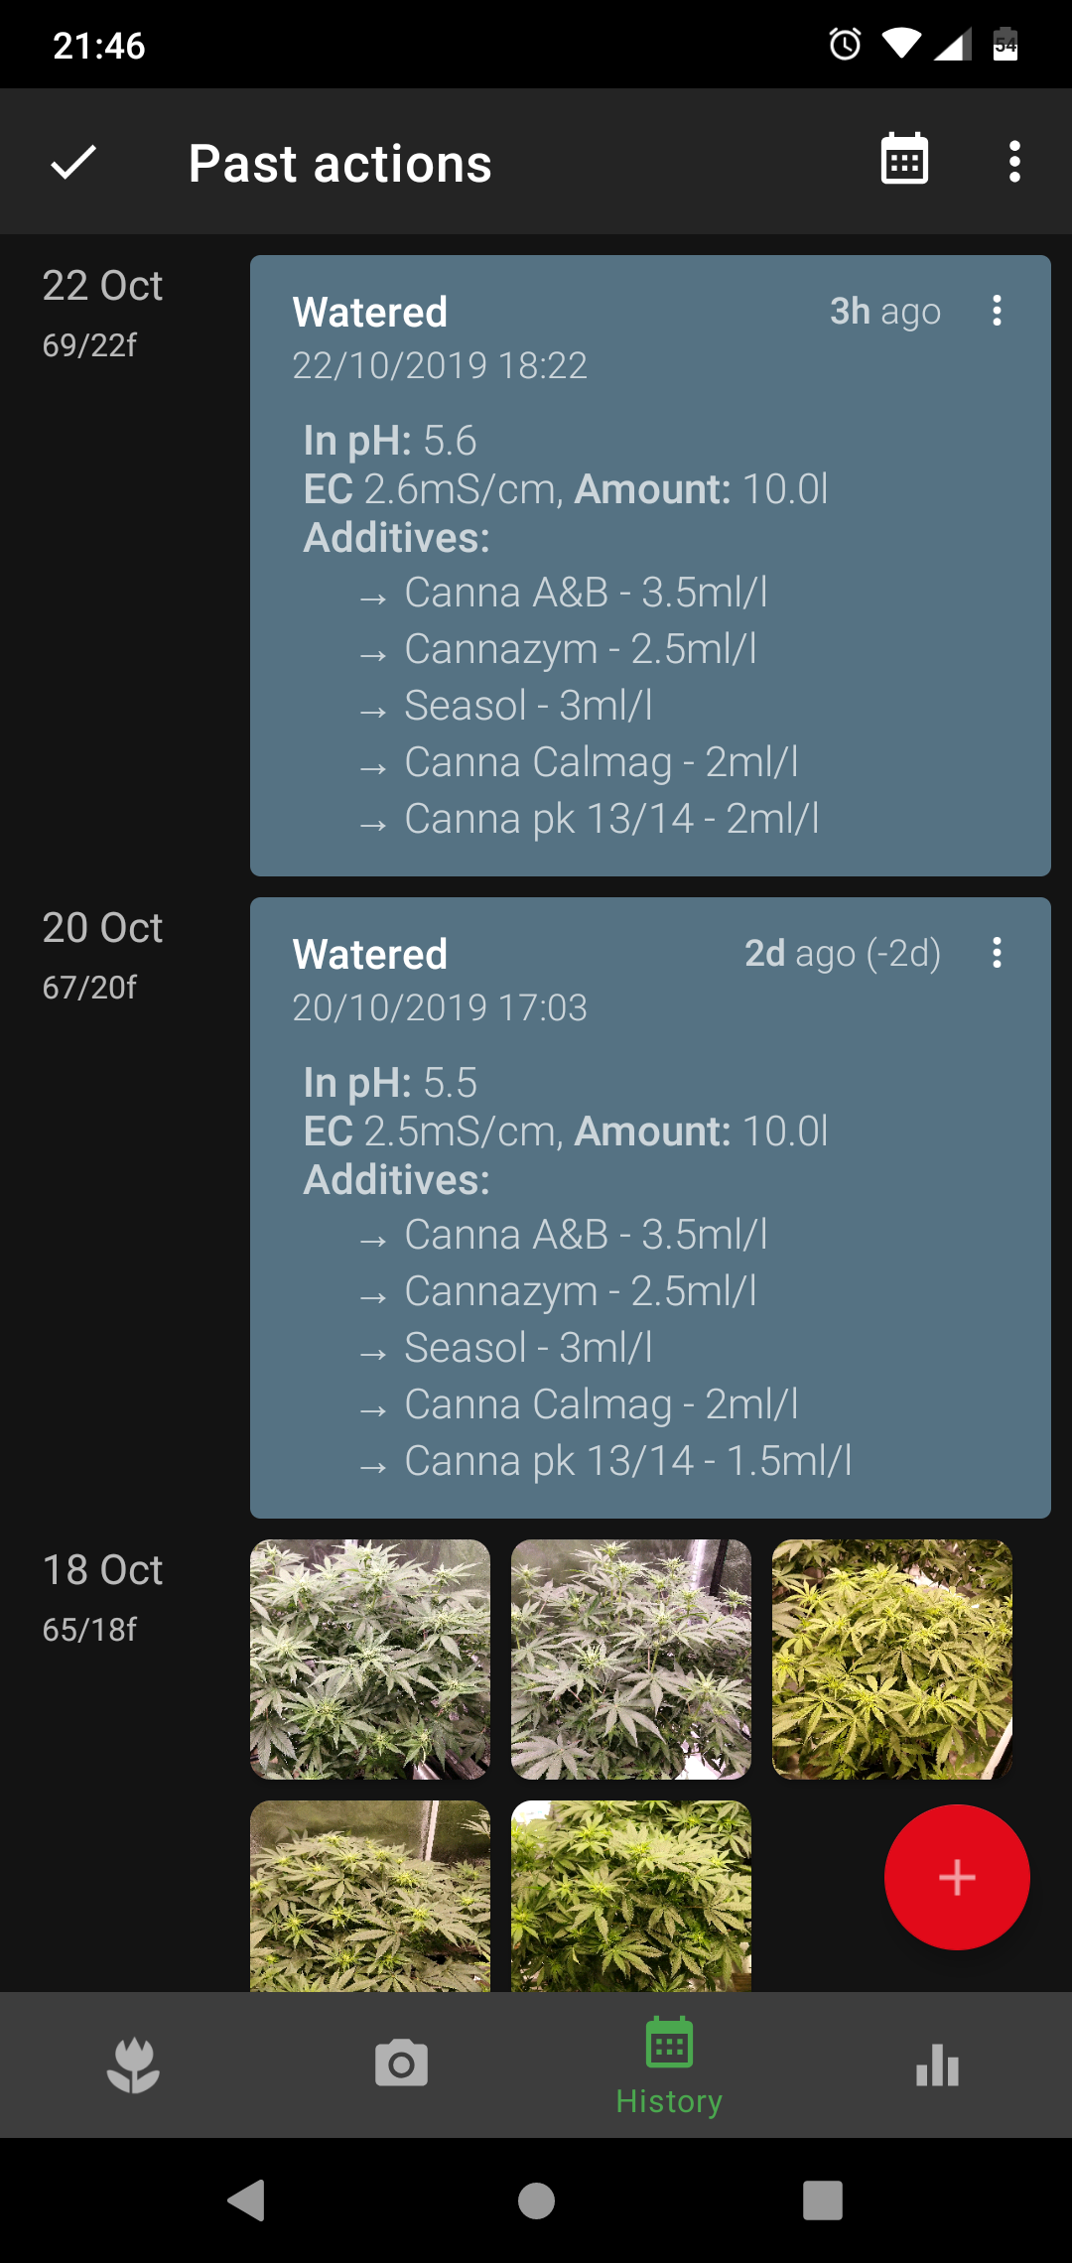
Task: Open third yellow-lit plant photo
Action: point(891,1660)
